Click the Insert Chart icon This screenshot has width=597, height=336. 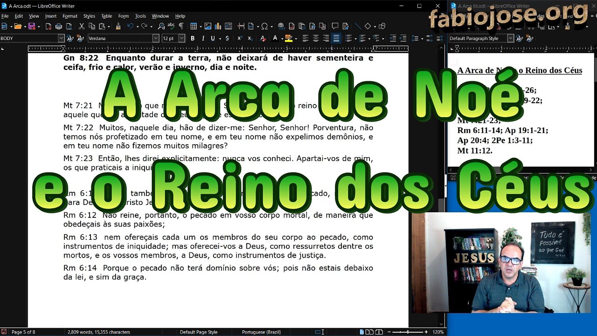pyautogui.click(x=217, y=26)
